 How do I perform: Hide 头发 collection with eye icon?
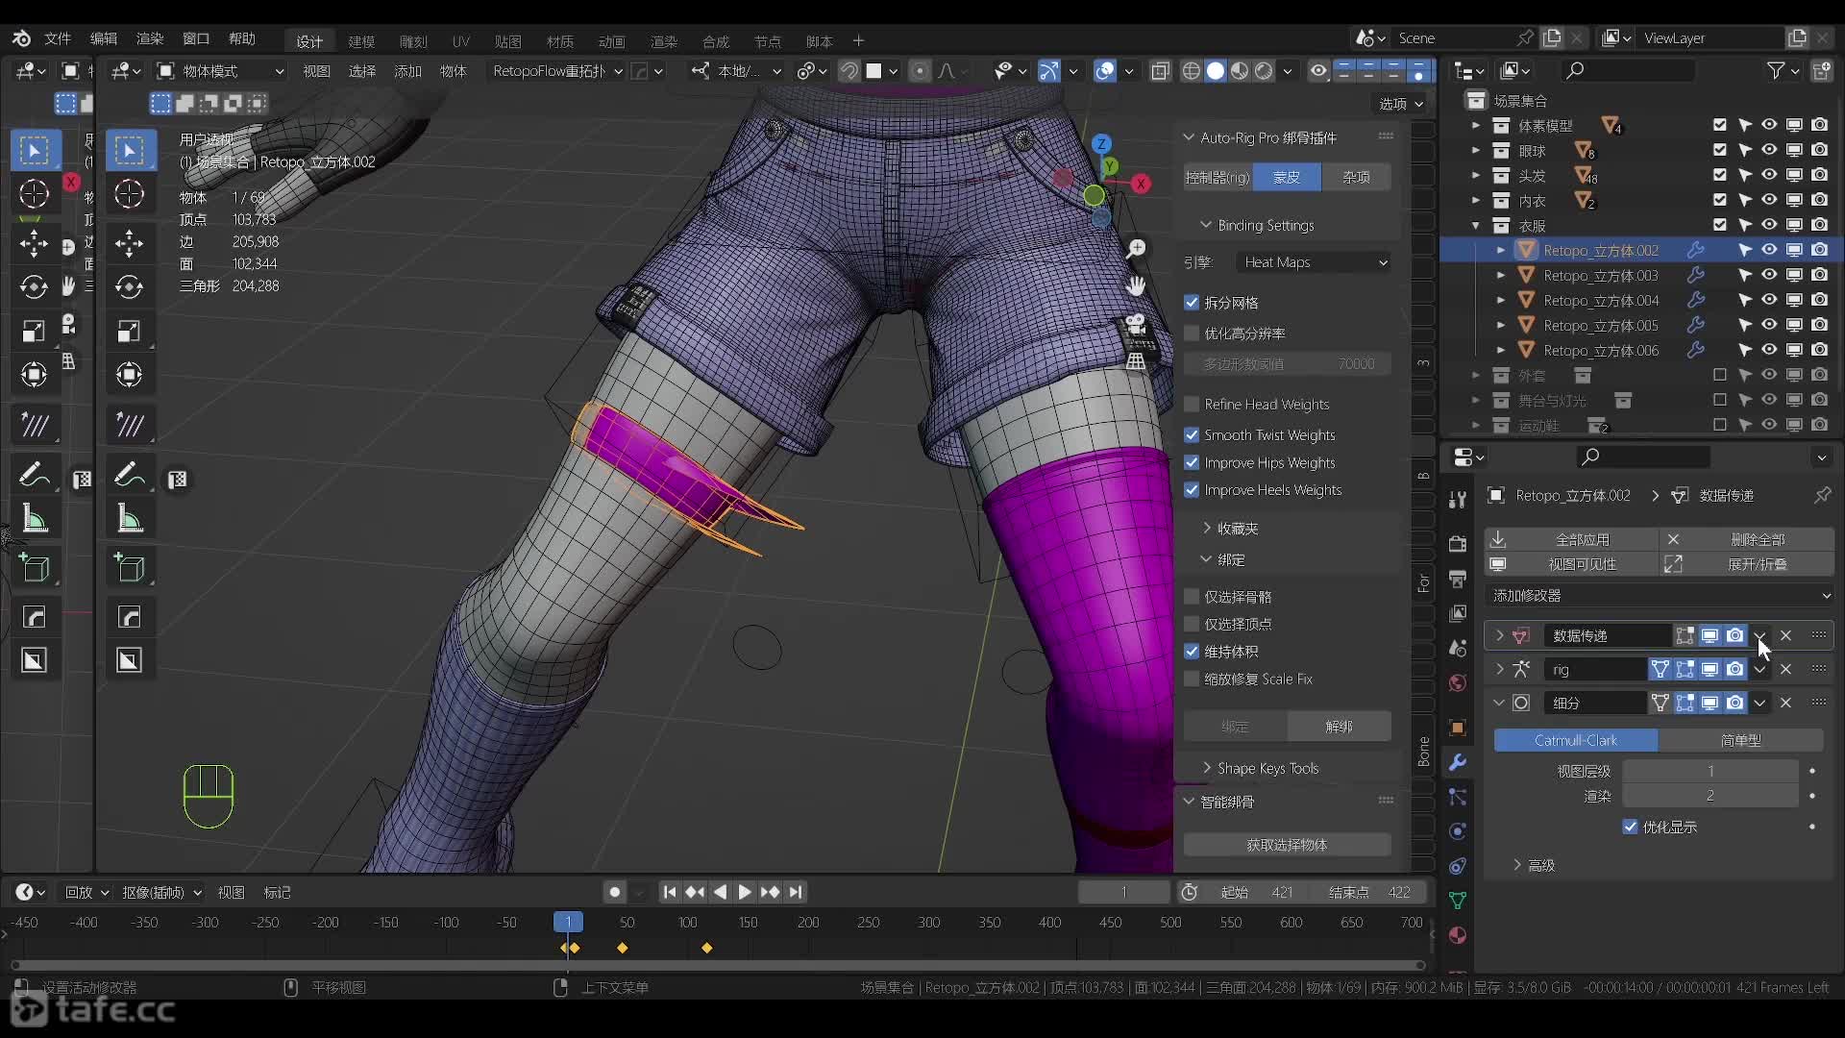(x=1769, y=175)
